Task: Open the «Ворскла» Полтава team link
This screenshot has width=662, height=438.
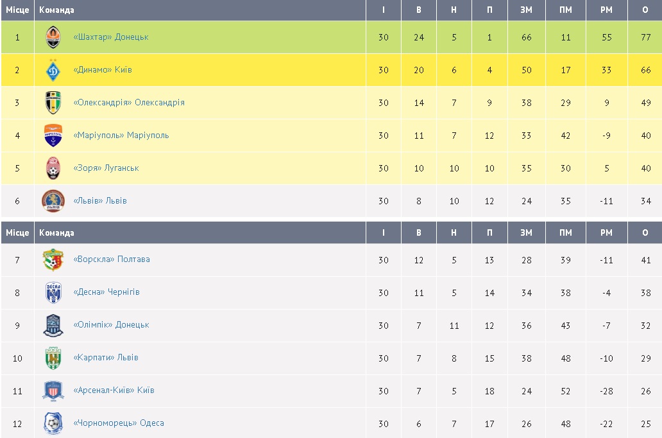Action: tap(112, 259)
